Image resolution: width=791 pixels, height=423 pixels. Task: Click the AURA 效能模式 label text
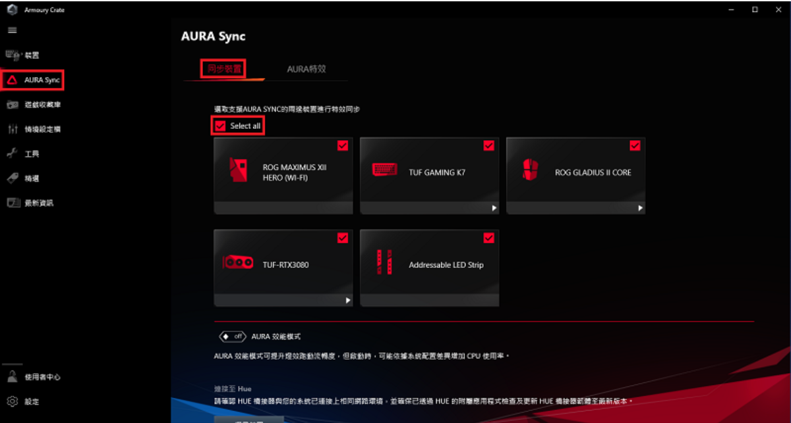click(x=276, y=336)
